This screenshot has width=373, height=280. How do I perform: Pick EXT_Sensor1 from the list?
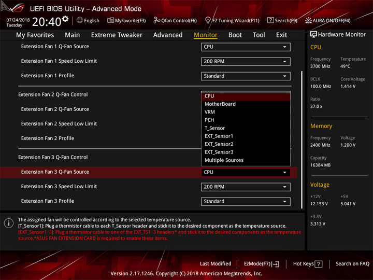tap(246, 136)
